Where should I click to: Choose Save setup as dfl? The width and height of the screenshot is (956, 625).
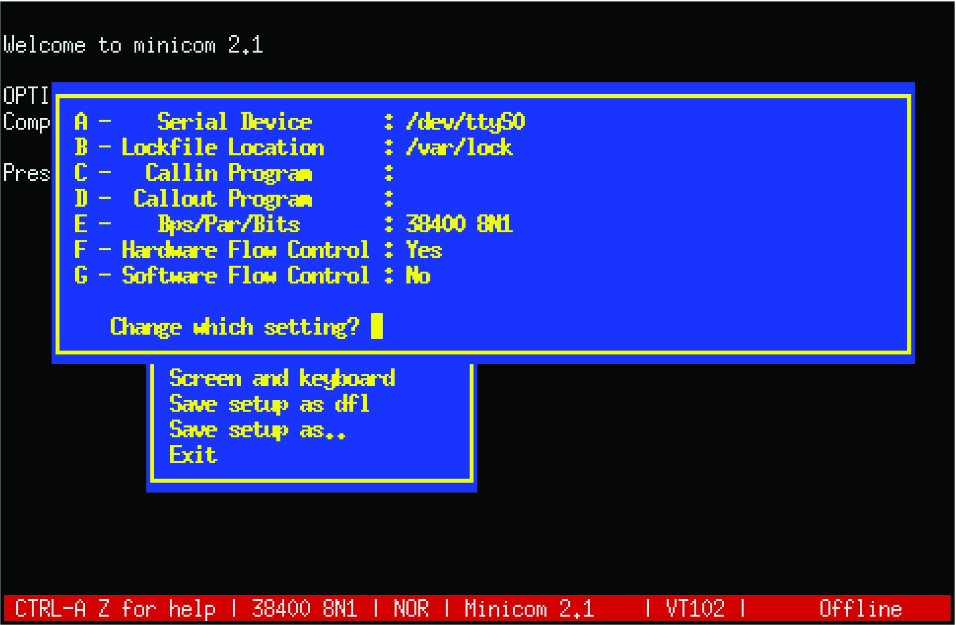pos(270,405)
